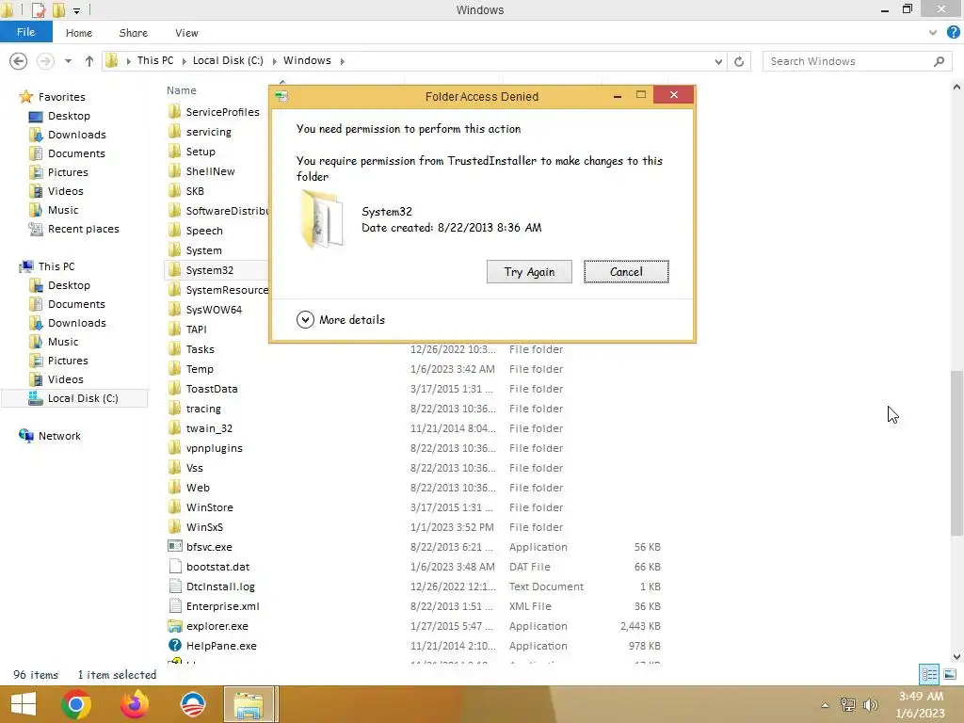The width and height of the screenshot is (964, 723).
Task: Open Downloads under Favorites
Action: 77,135
